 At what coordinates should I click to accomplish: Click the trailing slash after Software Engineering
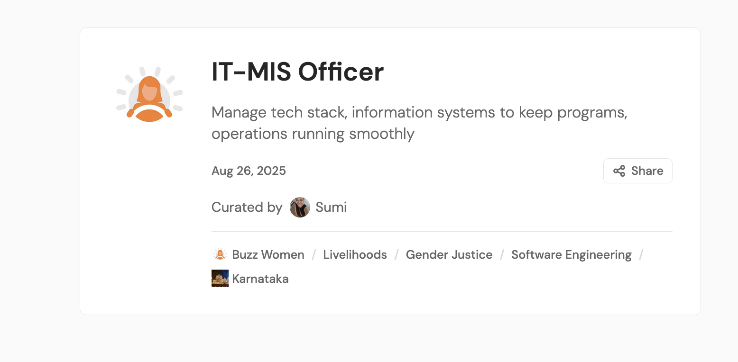[x=641, y=255]
